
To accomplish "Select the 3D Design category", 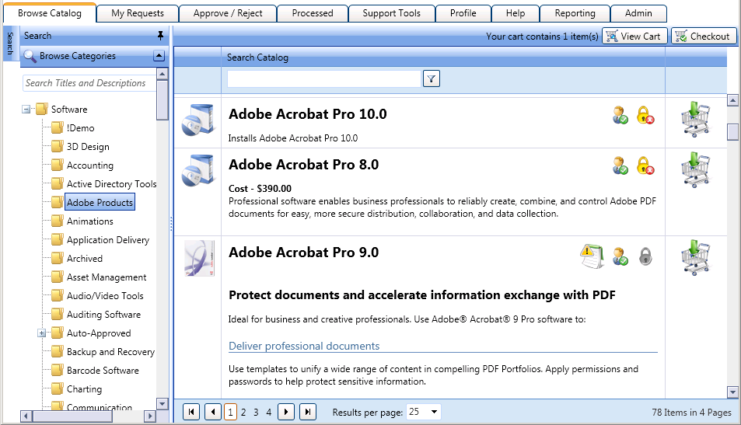I will (88, 146).
